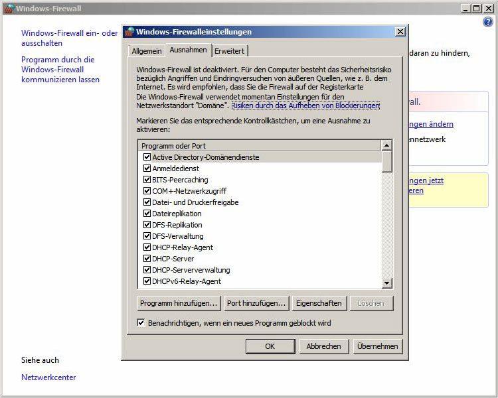This screenshot has height=398, width=498.
Task: Disable the DHCP-Server exception checkbox
Action: (x=147, y=259)
